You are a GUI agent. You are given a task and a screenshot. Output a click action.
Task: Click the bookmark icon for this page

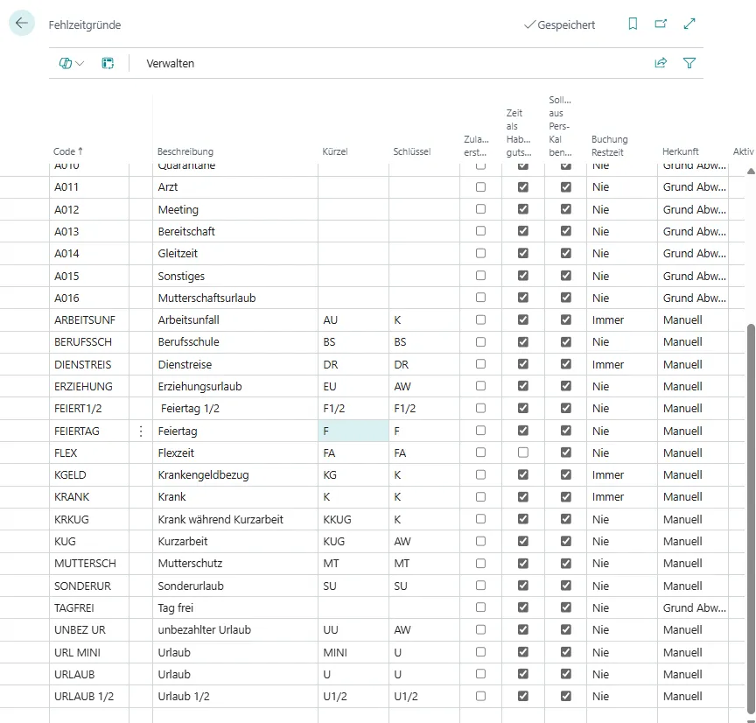(x=633, y=25)
